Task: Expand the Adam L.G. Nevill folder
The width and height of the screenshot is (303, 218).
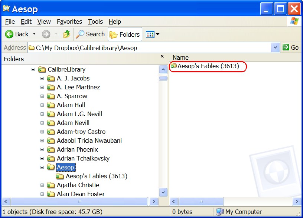Action: click(x=42, y=114)
